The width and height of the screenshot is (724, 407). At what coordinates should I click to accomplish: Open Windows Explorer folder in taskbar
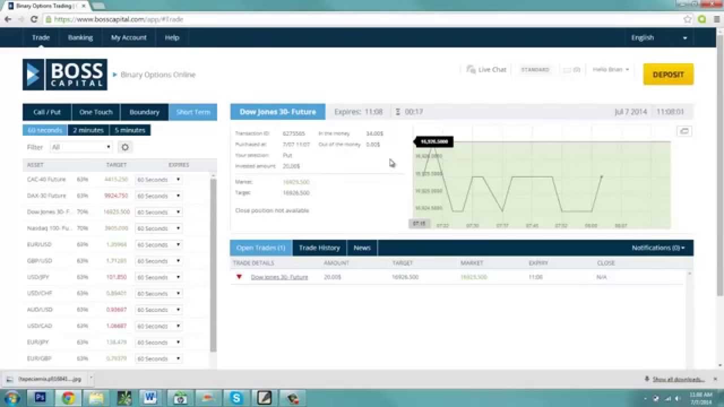click(96, 398)
